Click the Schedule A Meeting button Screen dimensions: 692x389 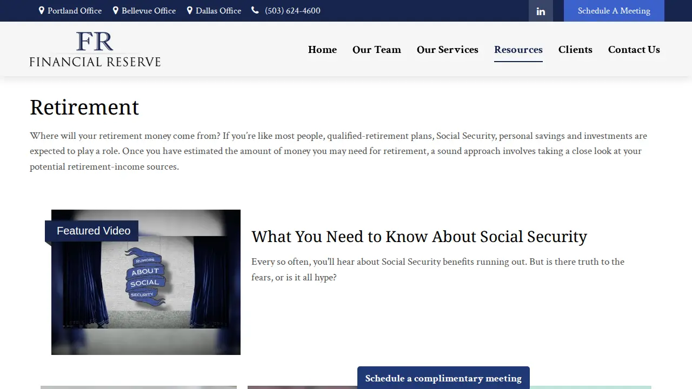(x=614, y=11)
